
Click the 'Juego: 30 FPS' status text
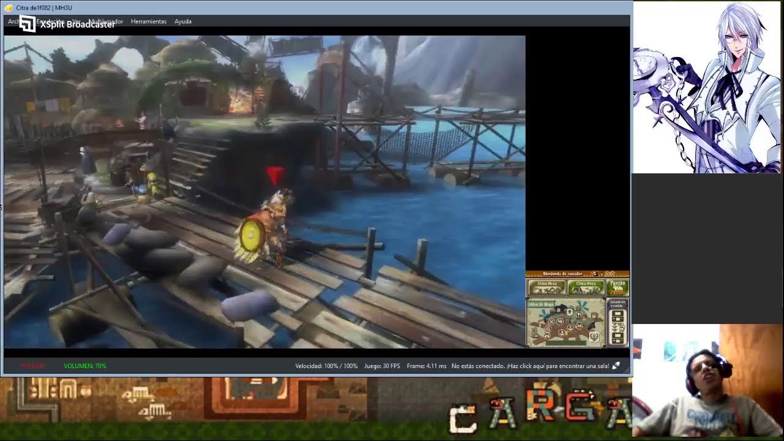point(382,366)
